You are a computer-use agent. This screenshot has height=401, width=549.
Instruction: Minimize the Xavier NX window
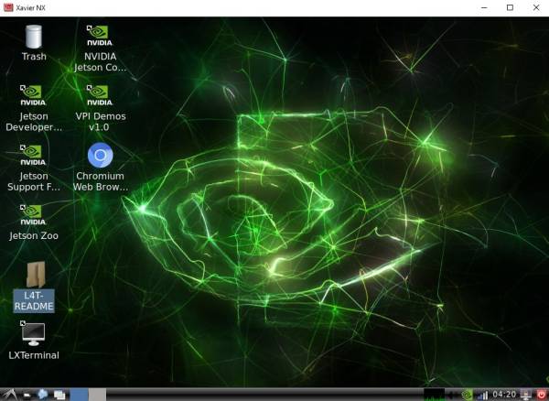tap(484, 7)
